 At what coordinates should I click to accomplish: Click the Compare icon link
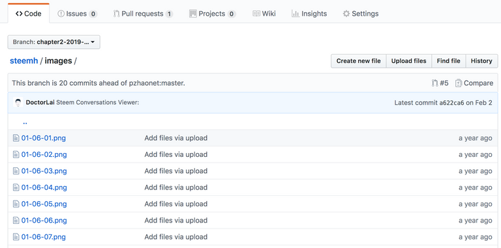tap(458, 83)
